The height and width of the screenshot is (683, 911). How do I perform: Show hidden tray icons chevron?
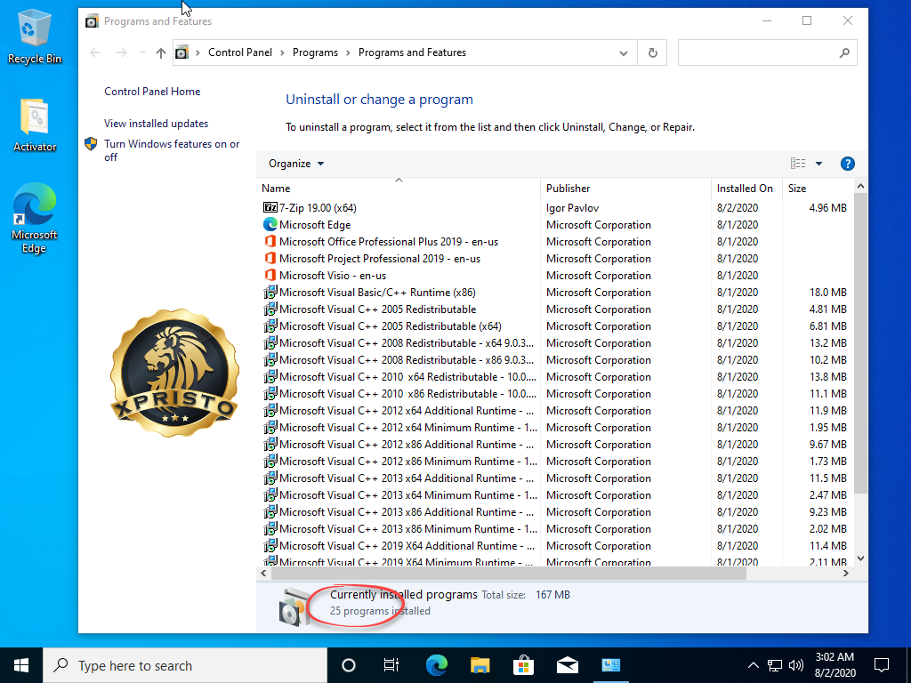tap(753, 665)
